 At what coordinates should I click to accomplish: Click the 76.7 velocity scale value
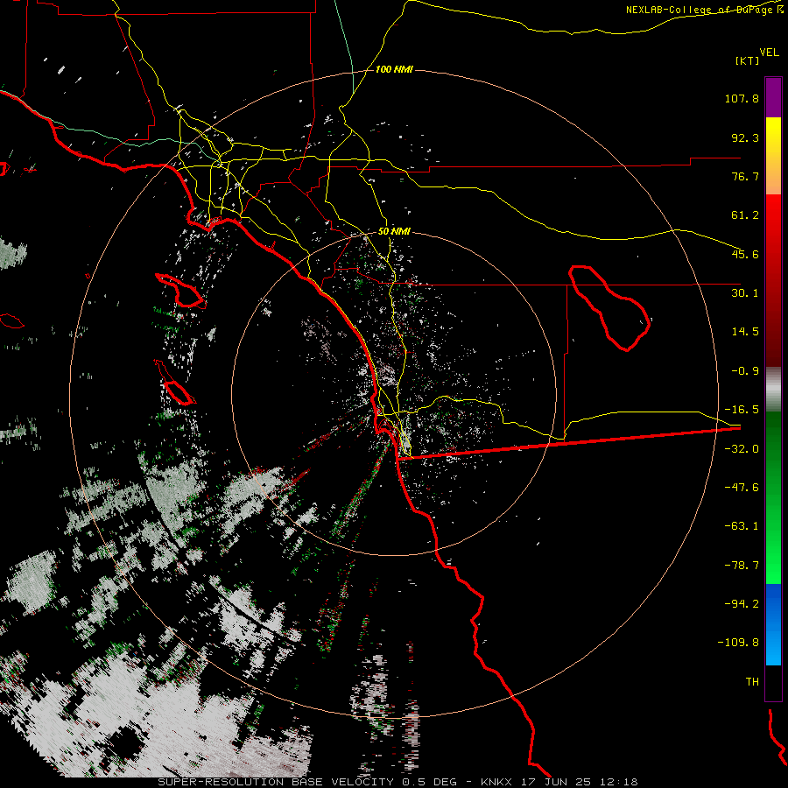pos(745,176)
